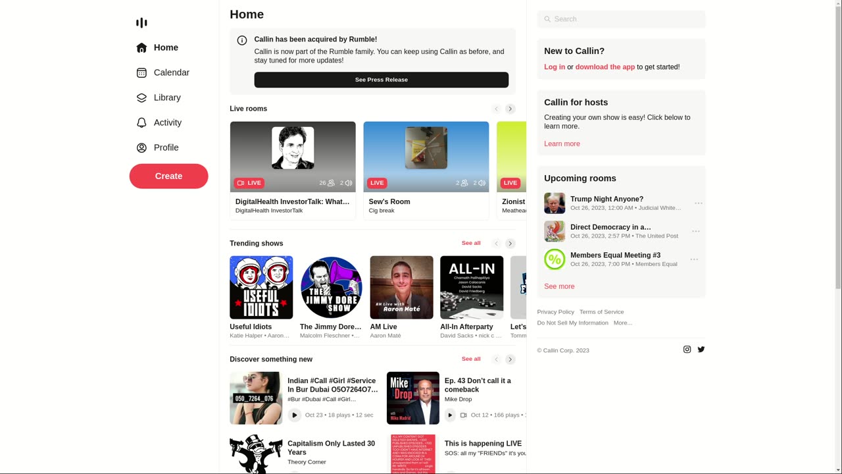842x474 pixels.
Task: Click the Direct Democracy room avatar
Action: (x=555, y=231)
